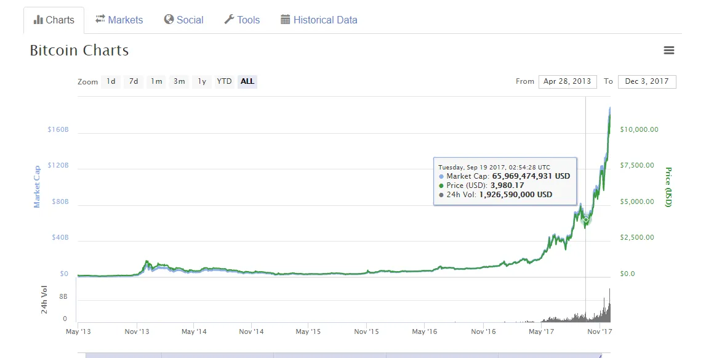Click the tooltip Price (USD) 3,980.17 line
Viewport: 706px width, 358px height.
[481, 185]
